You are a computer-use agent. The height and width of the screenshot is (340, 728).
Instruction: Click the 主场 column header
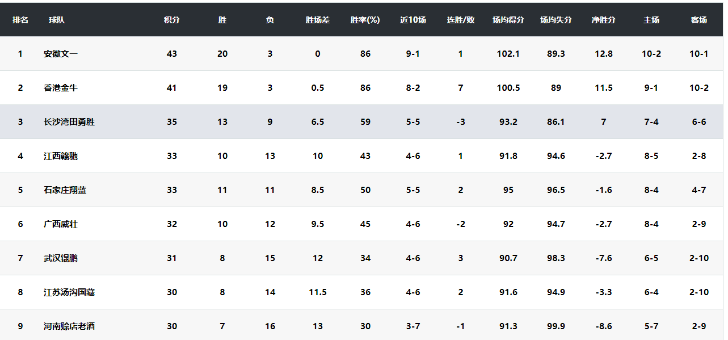[x=651, y=20]
